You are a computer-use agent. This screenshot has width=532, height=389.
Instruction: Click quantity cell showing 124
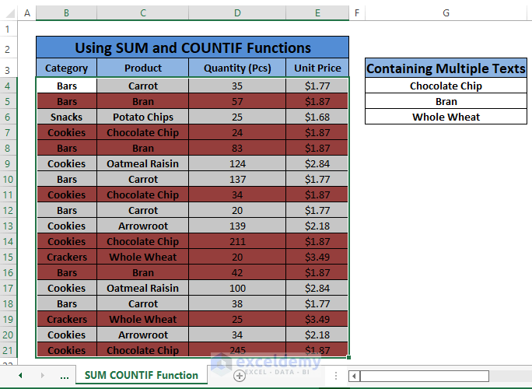[x=237, y=163]
